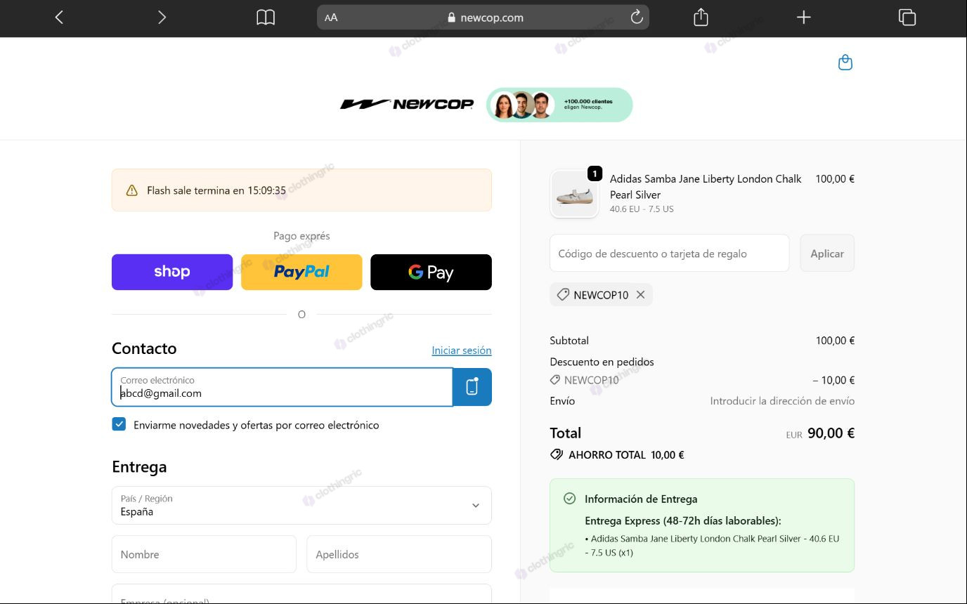Go forward to the next page
Viewport: 967px width, 604px height.
162,18
